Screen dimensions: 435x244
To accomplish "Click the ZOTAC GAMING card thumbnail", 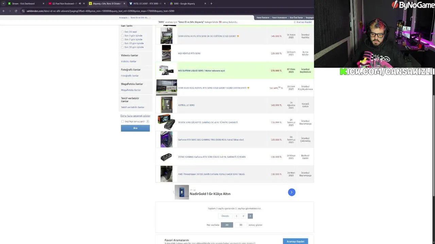I will click(x=166, y=157).
